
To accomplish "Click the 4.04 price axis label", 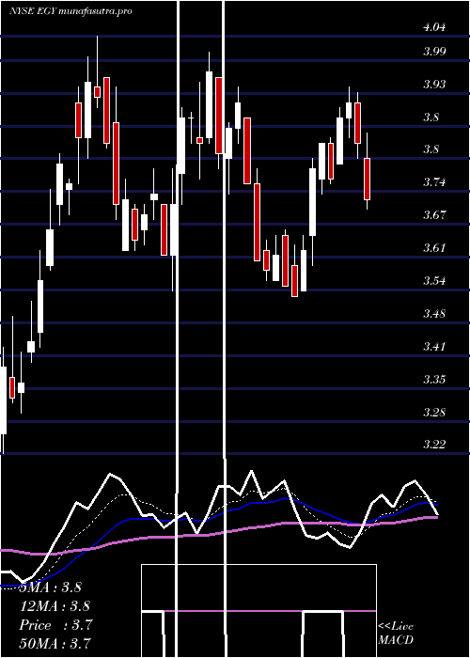I will pyautogui.click(x=434, y=27).
